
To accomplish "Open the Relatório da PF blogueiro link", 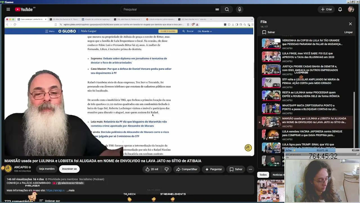I will [129, 124].
